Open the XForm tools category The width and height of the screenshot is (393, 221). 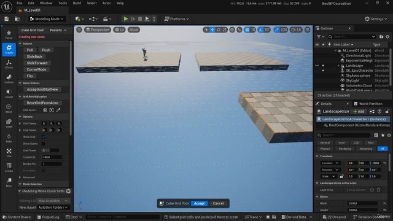point(9,64)
